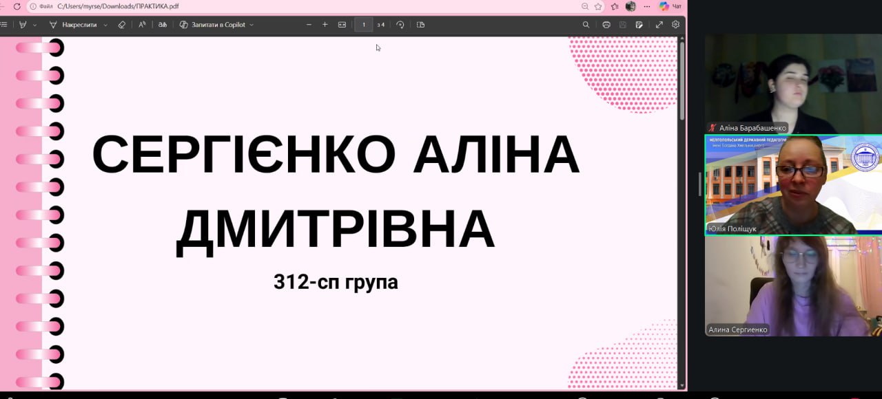Open the PDF search tool
The height and width of the screenshot is (399, 882).
(x=586, y=25)
